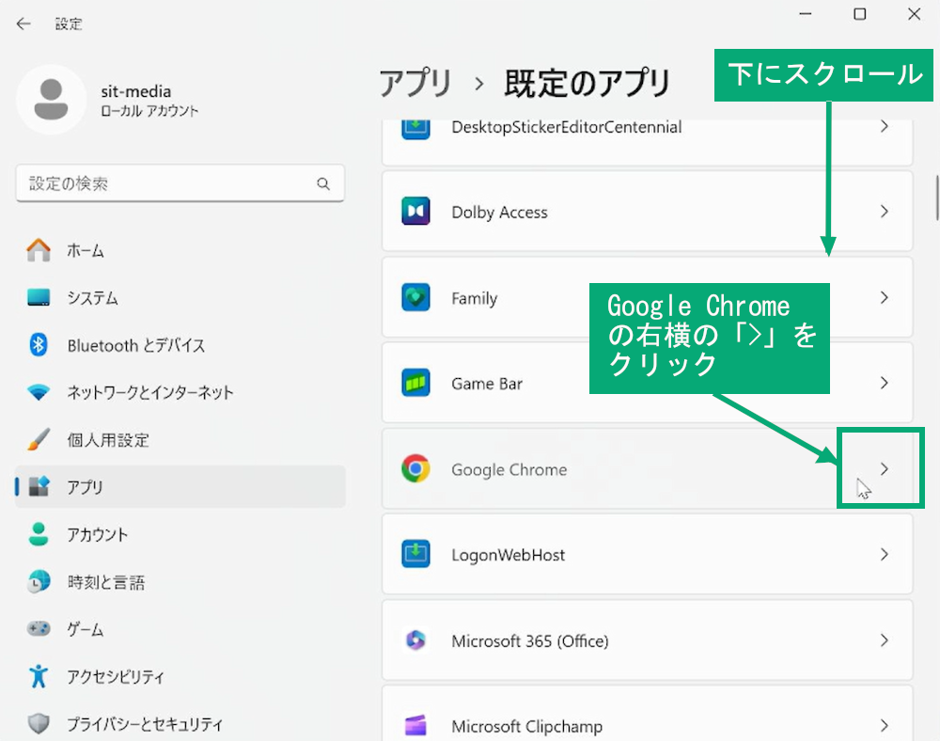
Task: Click the Microsoft Clipchamp icon
Action: tap(415, 725)
